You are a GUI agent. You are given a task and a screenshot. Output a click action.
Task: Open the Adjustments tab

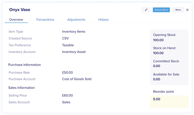click(x=76, y=20)
